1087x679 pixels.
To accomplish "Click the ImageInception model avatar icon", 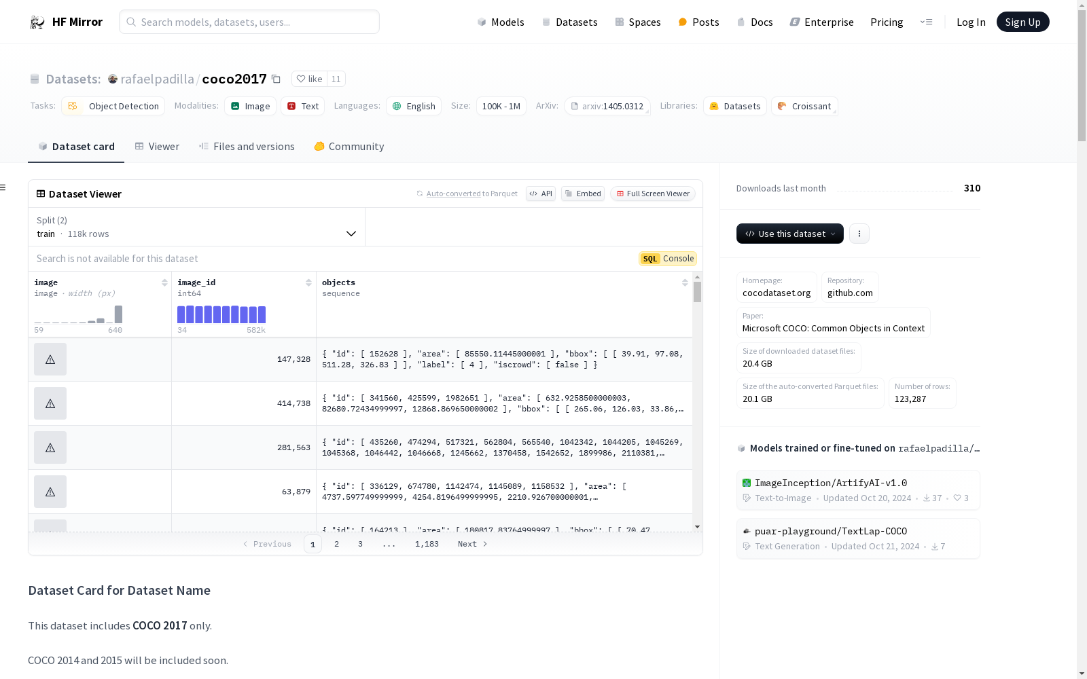I will click(747, 483).
